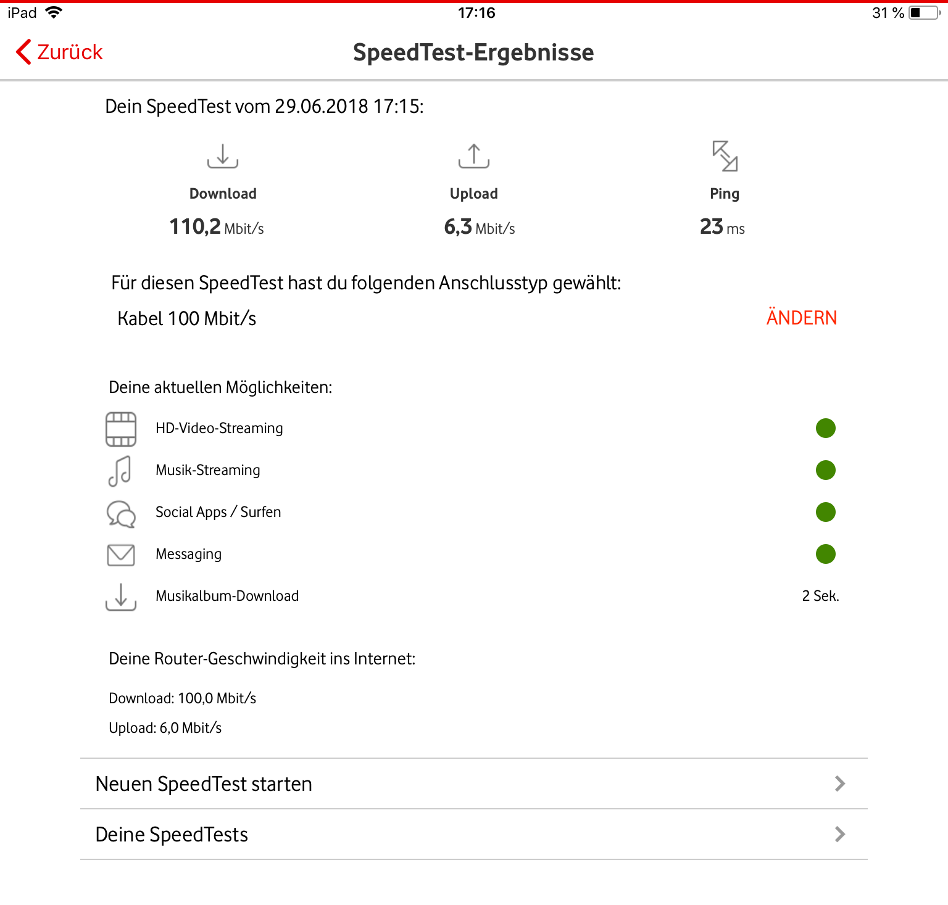Tap the Upload arrow icon

click(474, 155)
